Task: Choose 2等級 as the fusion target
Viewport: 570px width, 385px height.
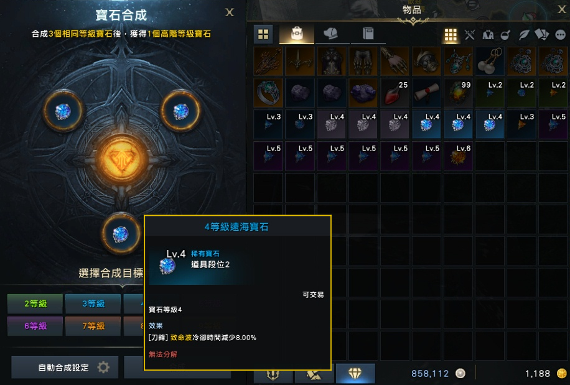Action: pos(35,304)
